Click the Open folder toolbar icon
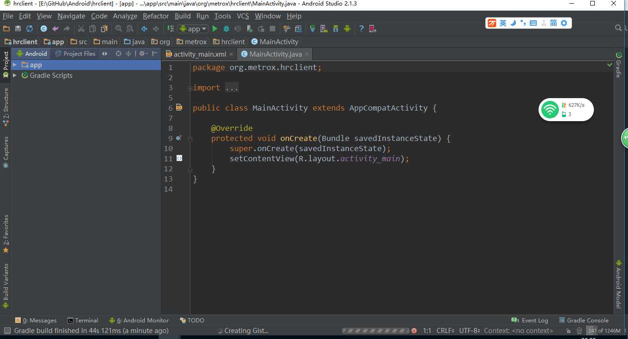 click(x=6, y=29)
